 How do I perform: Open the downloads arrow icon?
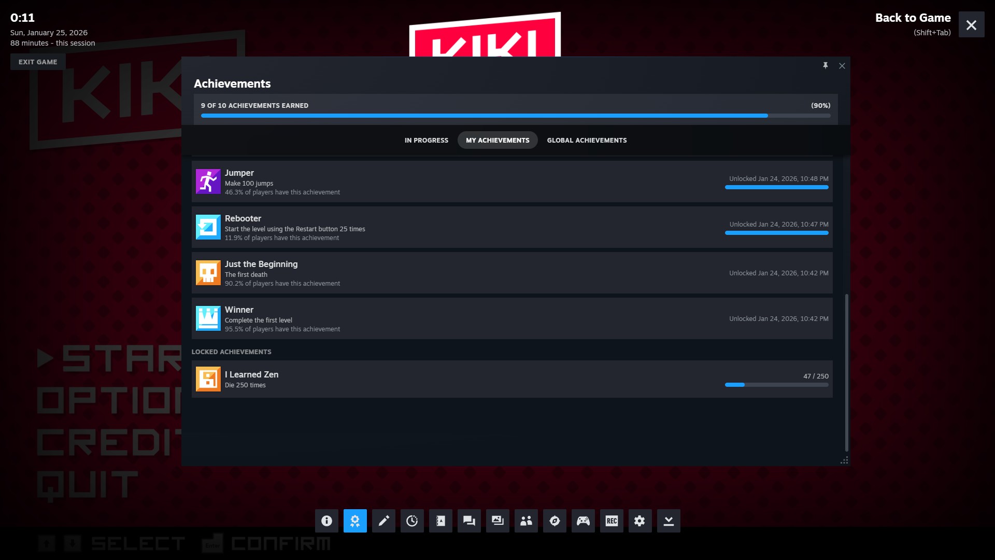(669, 521)
